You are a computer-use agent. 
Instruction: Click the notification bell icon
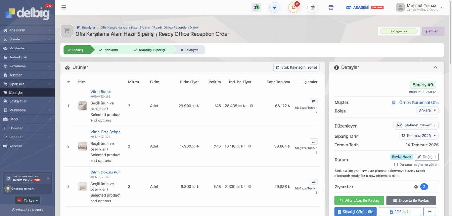pos(294,7)
